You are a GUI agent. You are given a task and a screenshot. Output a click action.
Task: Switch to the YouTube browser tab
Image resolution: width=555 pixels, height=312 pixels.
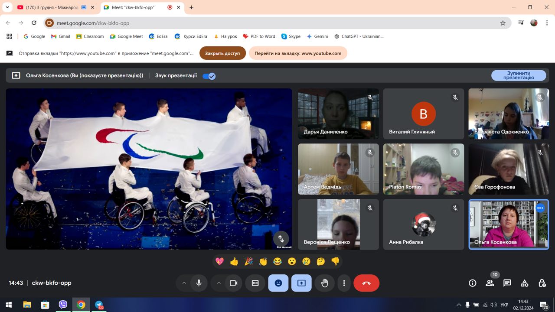(x=51, y=7)
